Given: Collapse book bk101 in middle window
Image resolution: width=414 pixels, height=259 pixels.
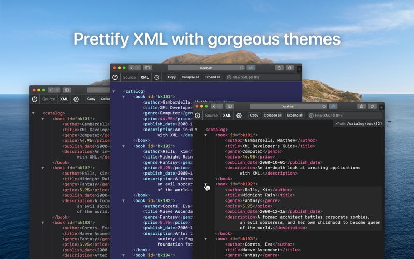Looking at the screenshot, I should pos(123,97).
